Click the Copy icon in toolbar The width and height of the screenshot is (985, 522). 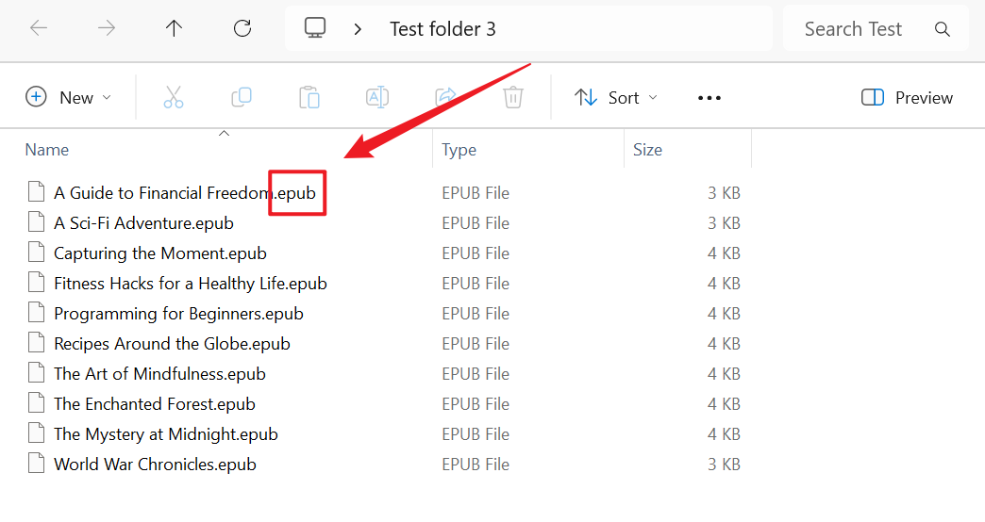click(x=242, y=97)
